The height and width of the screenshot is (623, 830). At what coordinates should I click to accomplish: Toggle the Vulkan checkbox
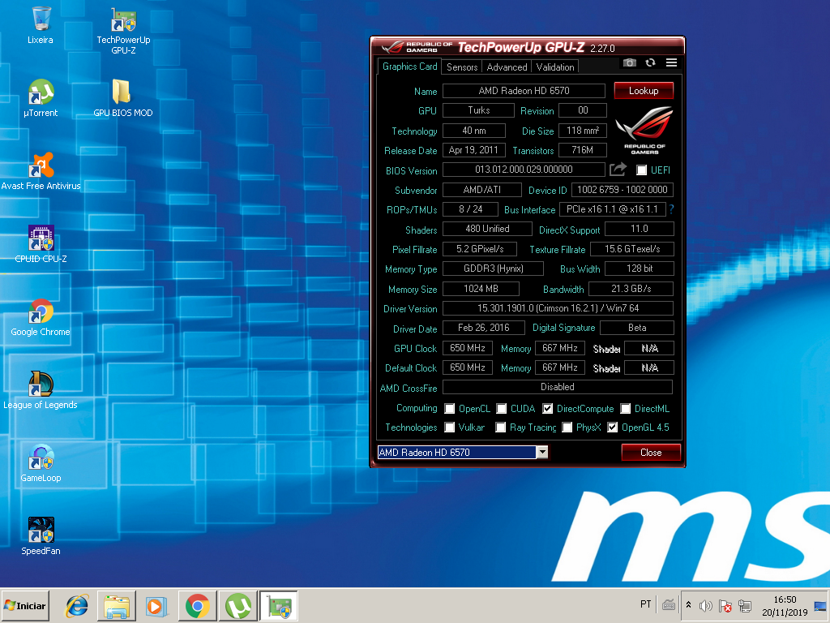[449, 427]
